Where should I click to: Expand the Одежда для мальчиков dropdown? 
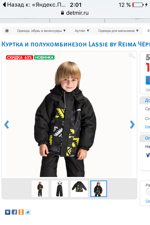pos(118,31)
